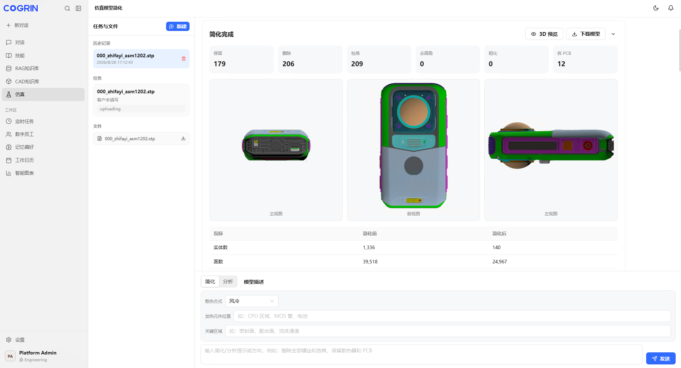Click the 发送 send button

tap(661, 358)
